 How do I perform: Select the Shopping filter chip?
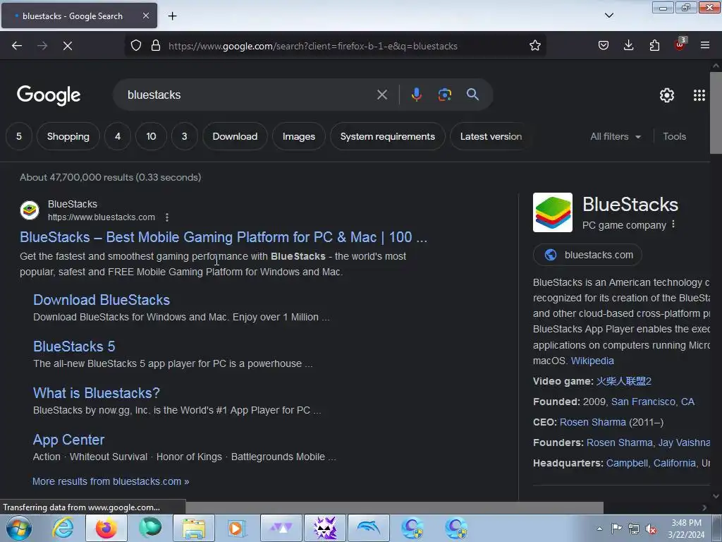[68, 136]
